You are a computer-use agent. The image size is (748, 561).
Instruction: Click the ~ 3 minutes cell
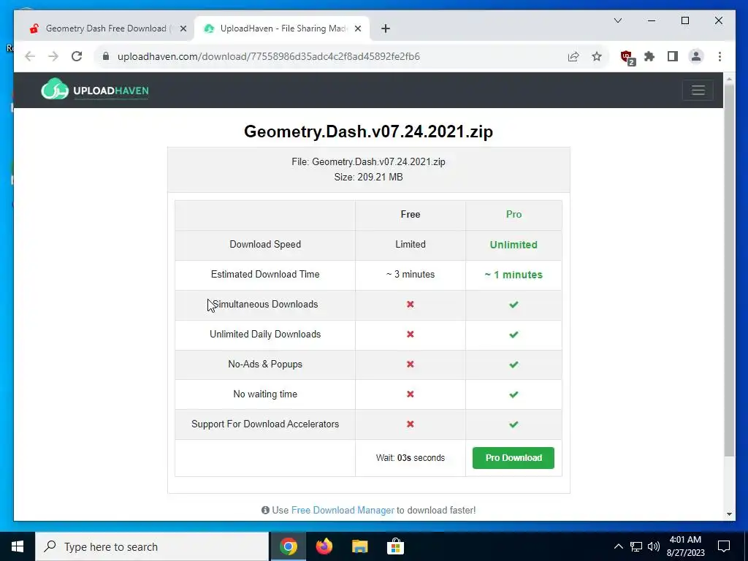411,275
